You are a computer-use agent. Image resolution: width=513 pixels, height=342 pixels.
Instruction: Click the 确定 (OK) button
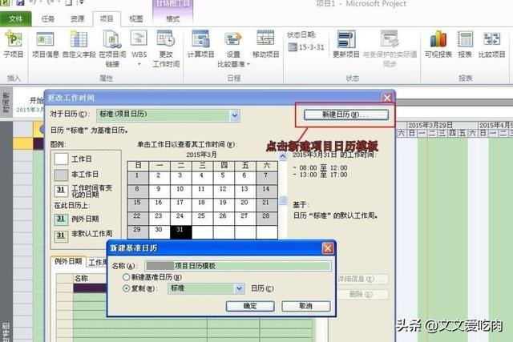click(250, 306)
